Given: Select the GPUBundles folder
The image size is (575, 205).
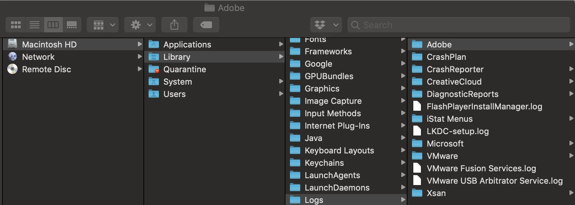Looking at the screenshot, I should 346,76.
